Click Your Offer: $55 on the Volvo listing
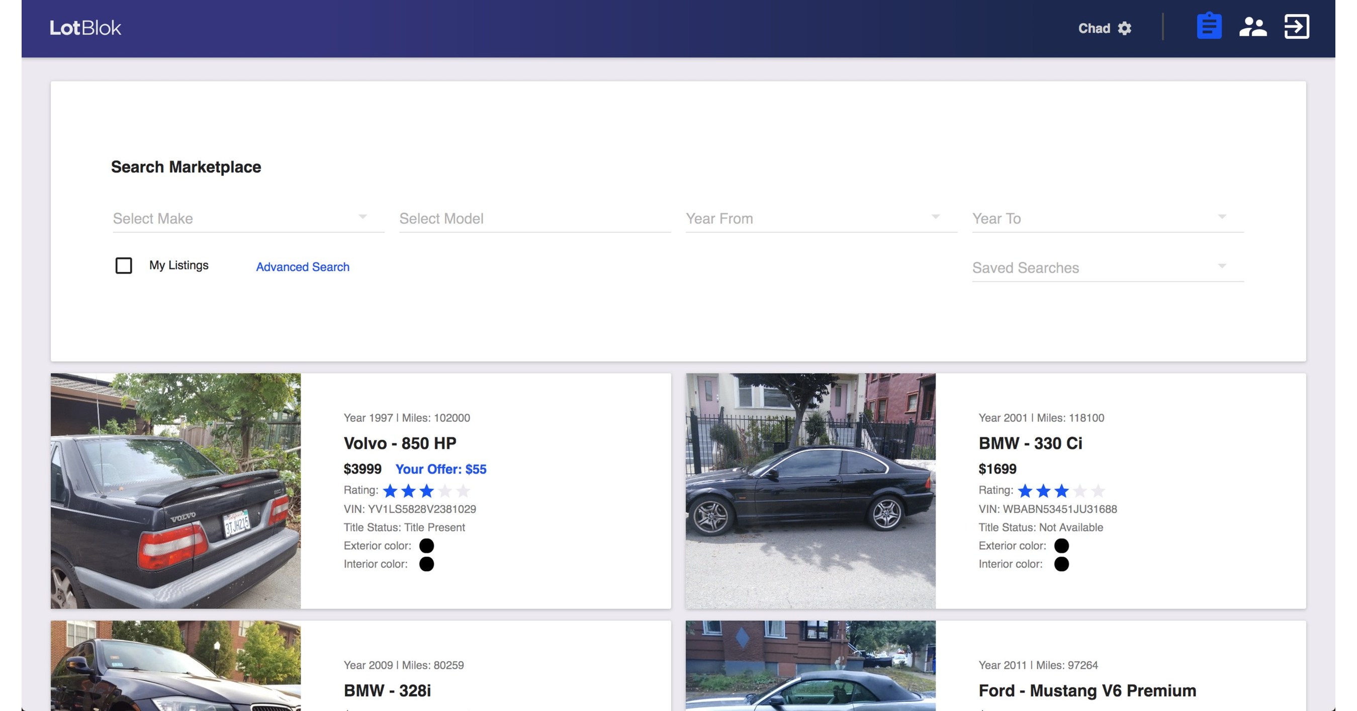Screen dimensions: 1357x711 pyautogui.click(x=441, y=469)
